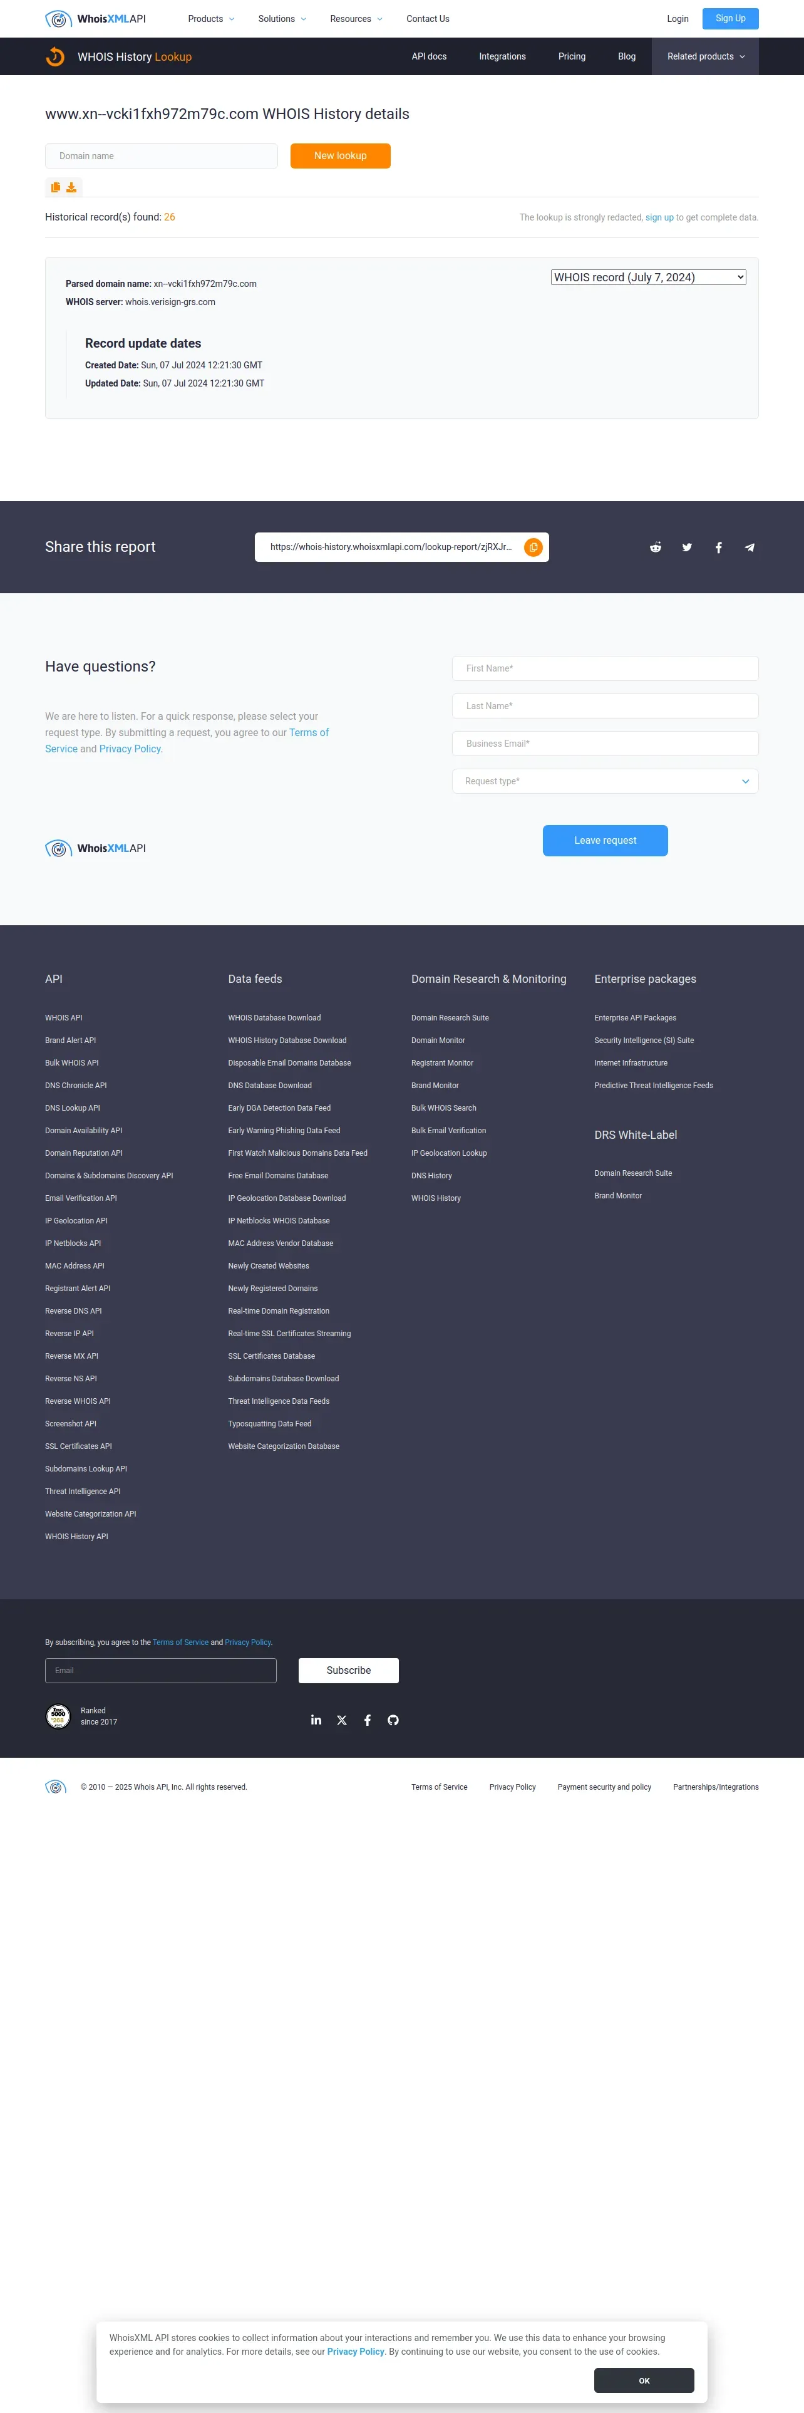Share report on Reddit

pos(655,547)
